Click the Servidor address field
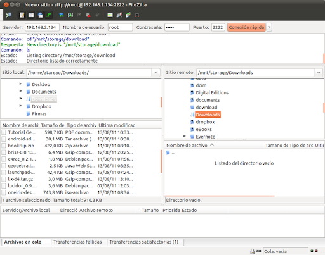 coord(42,27)
